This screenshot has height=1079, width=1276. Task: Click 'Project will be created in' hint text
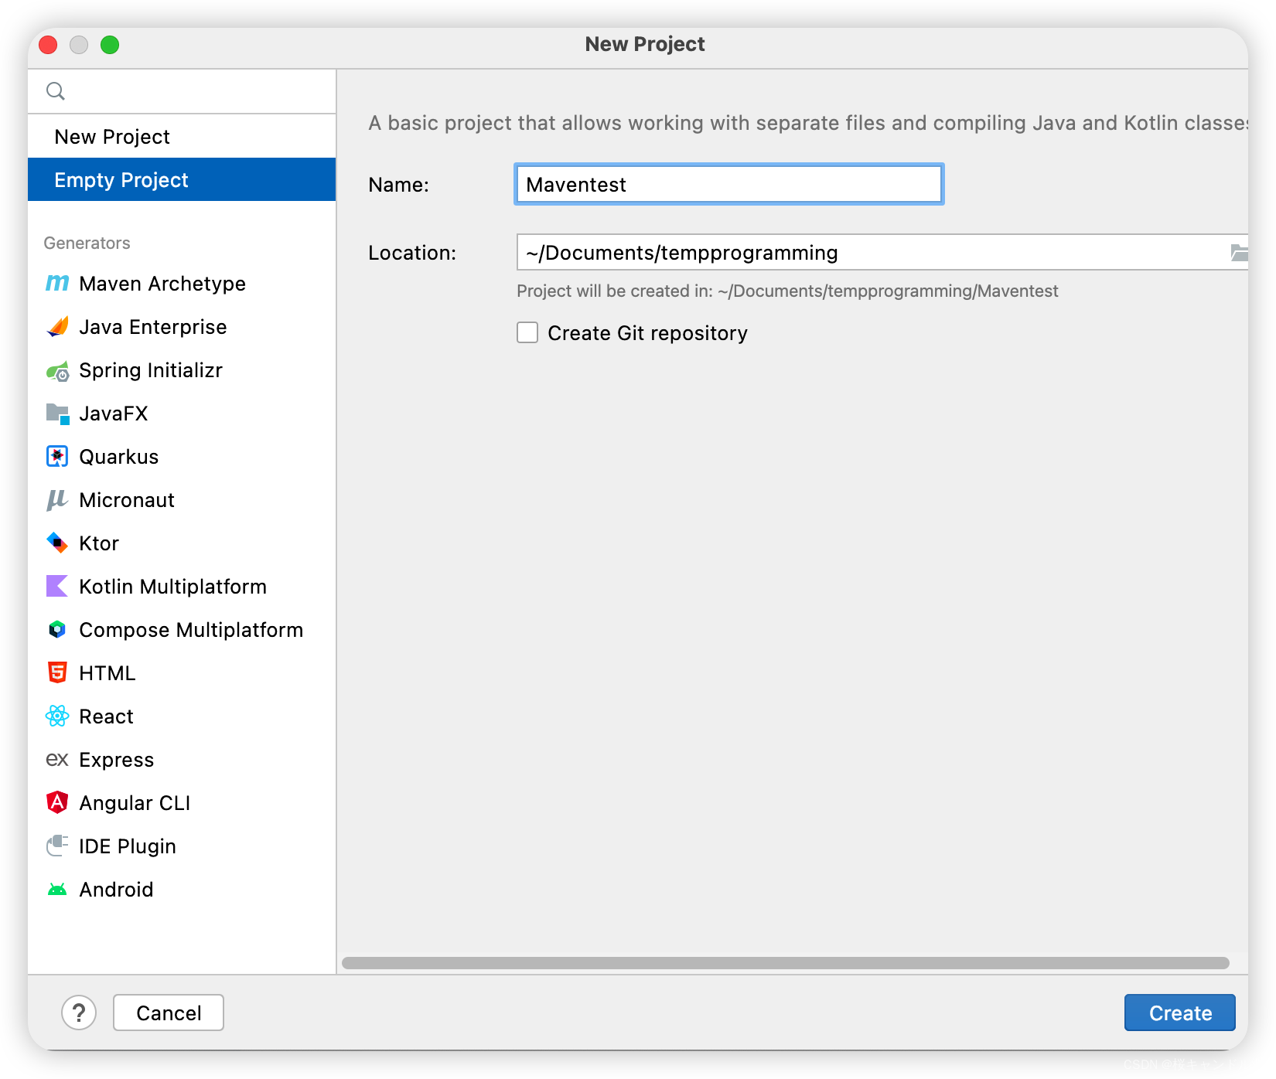point(787,291)
